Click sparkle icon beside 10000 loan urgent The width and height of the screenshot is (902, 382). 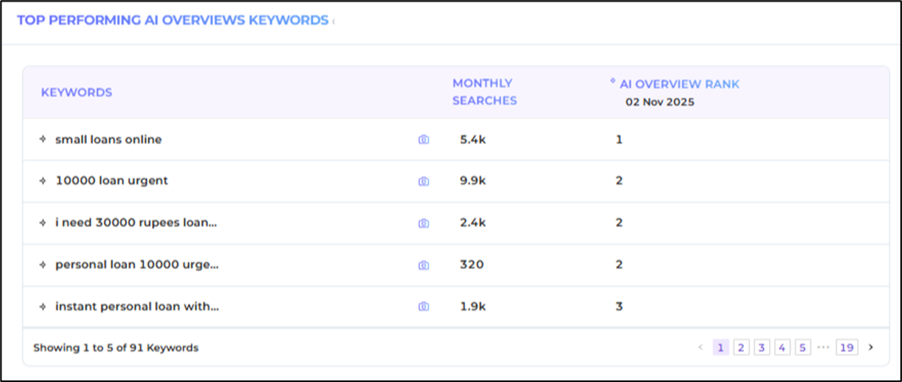tap(43, 181)
